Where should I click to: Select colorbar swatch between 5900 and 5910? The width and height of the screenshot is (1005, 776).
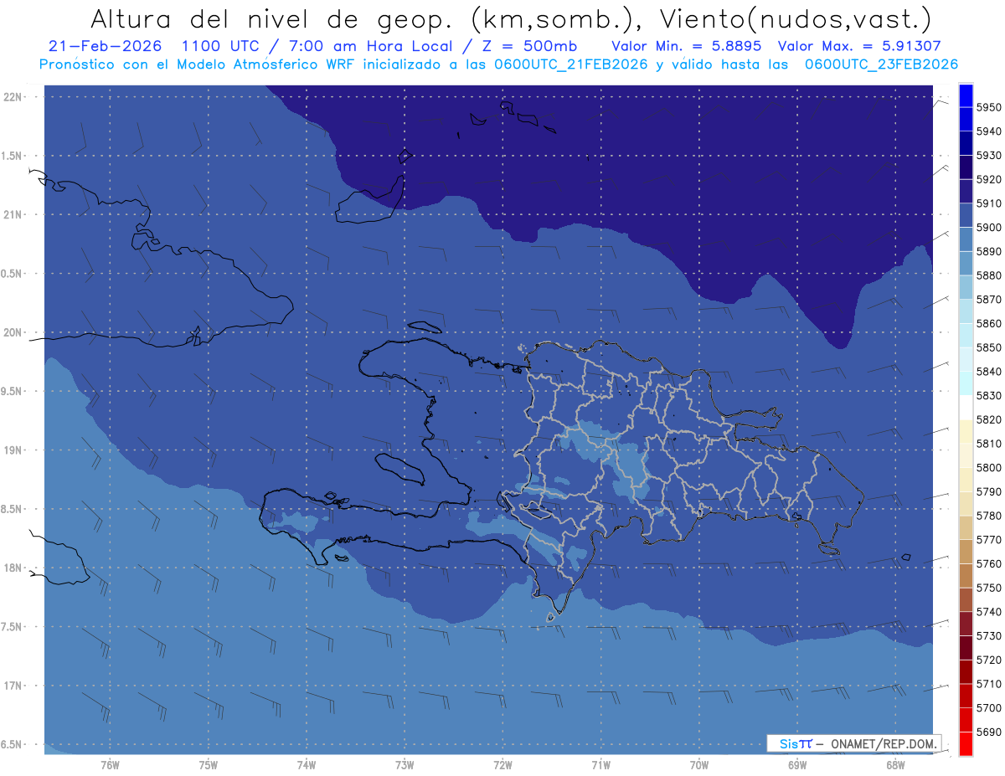[965, 216]
